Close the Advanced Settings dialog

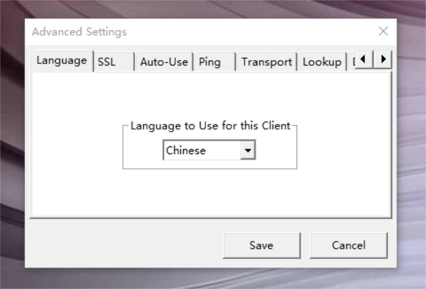(x=383, y=31)
